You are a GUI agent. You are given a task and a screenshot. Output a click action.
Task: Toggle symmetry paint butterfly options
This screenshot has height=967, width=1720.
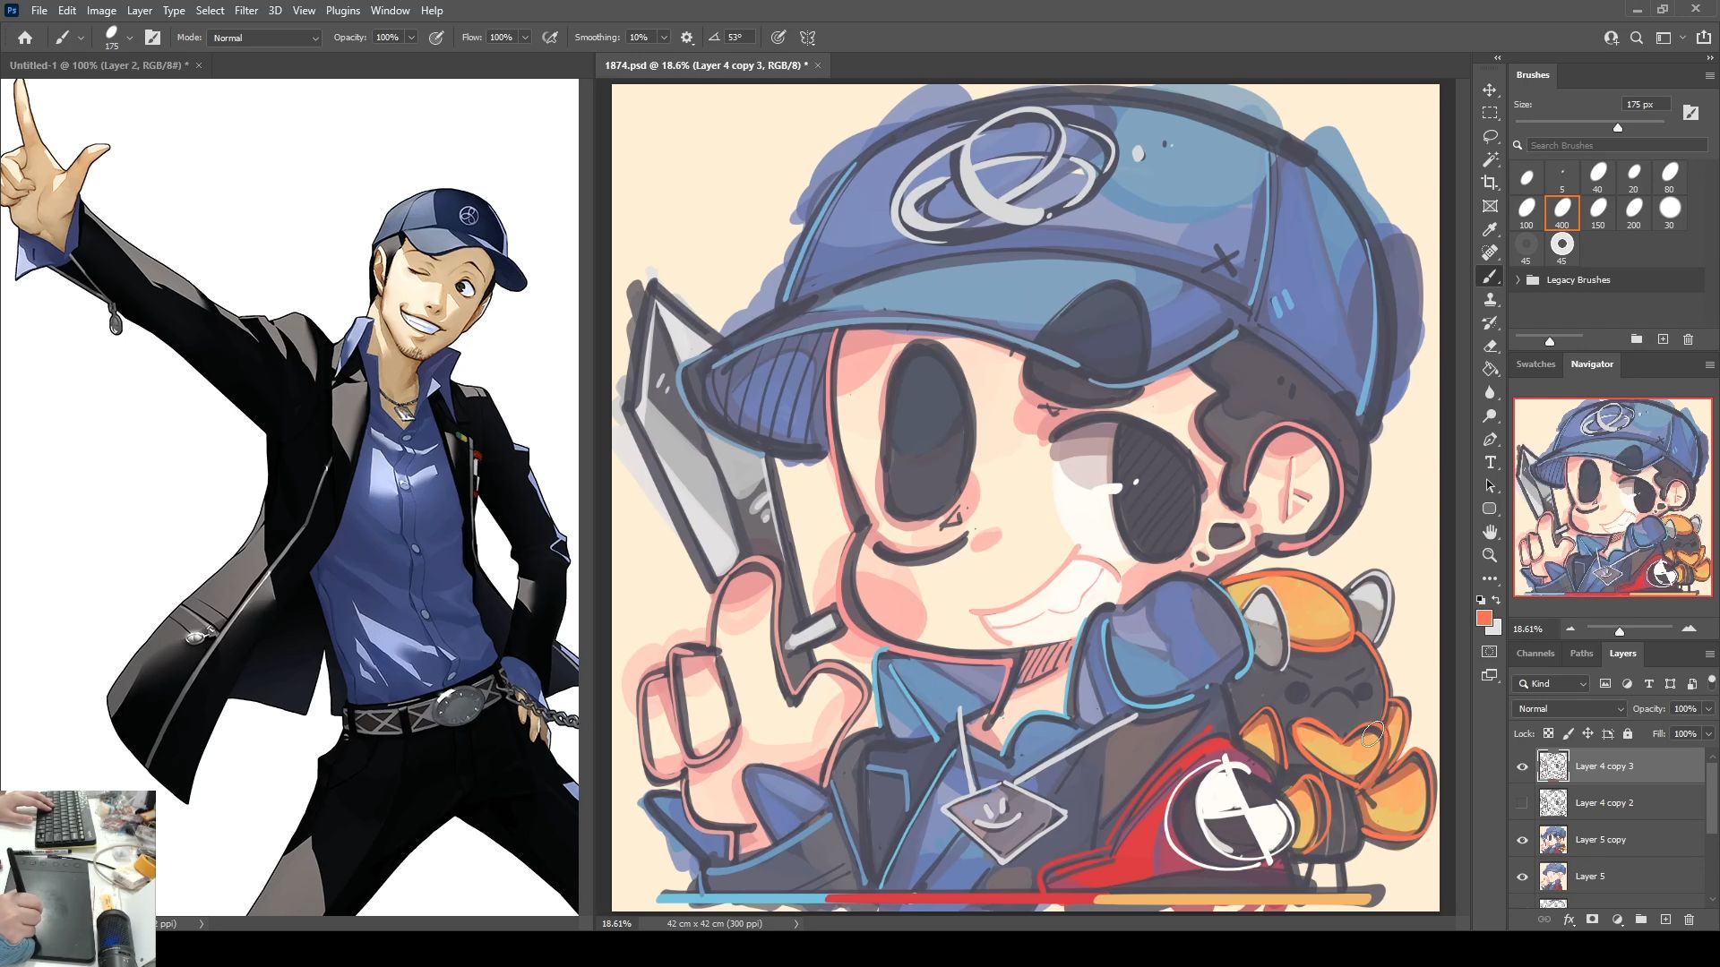[x=808, y=38]
